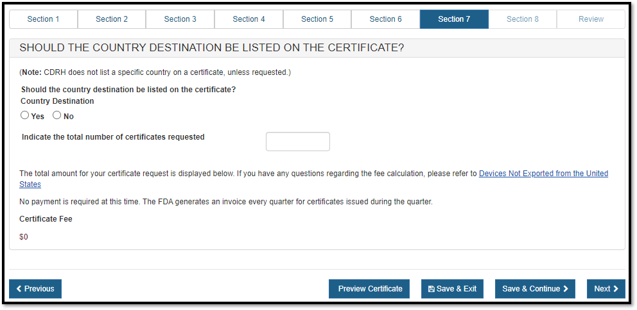This screenshot has height=310, width=637.
Task: Switch to the Section 2 tab
Action: [x=112, y=19]
